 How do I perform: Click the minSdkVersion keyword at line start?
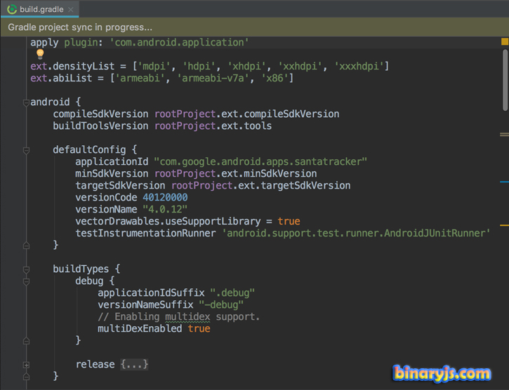pyautogui.click(x=112, y=173)
